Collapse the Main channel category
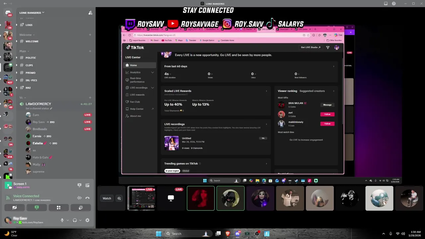 [24, 51]
